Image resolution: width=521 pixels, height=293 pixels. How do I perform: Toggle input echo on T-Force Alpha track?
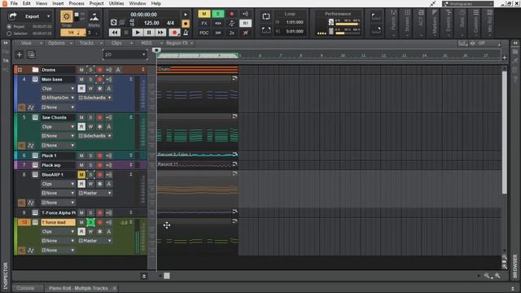[108, 212]
